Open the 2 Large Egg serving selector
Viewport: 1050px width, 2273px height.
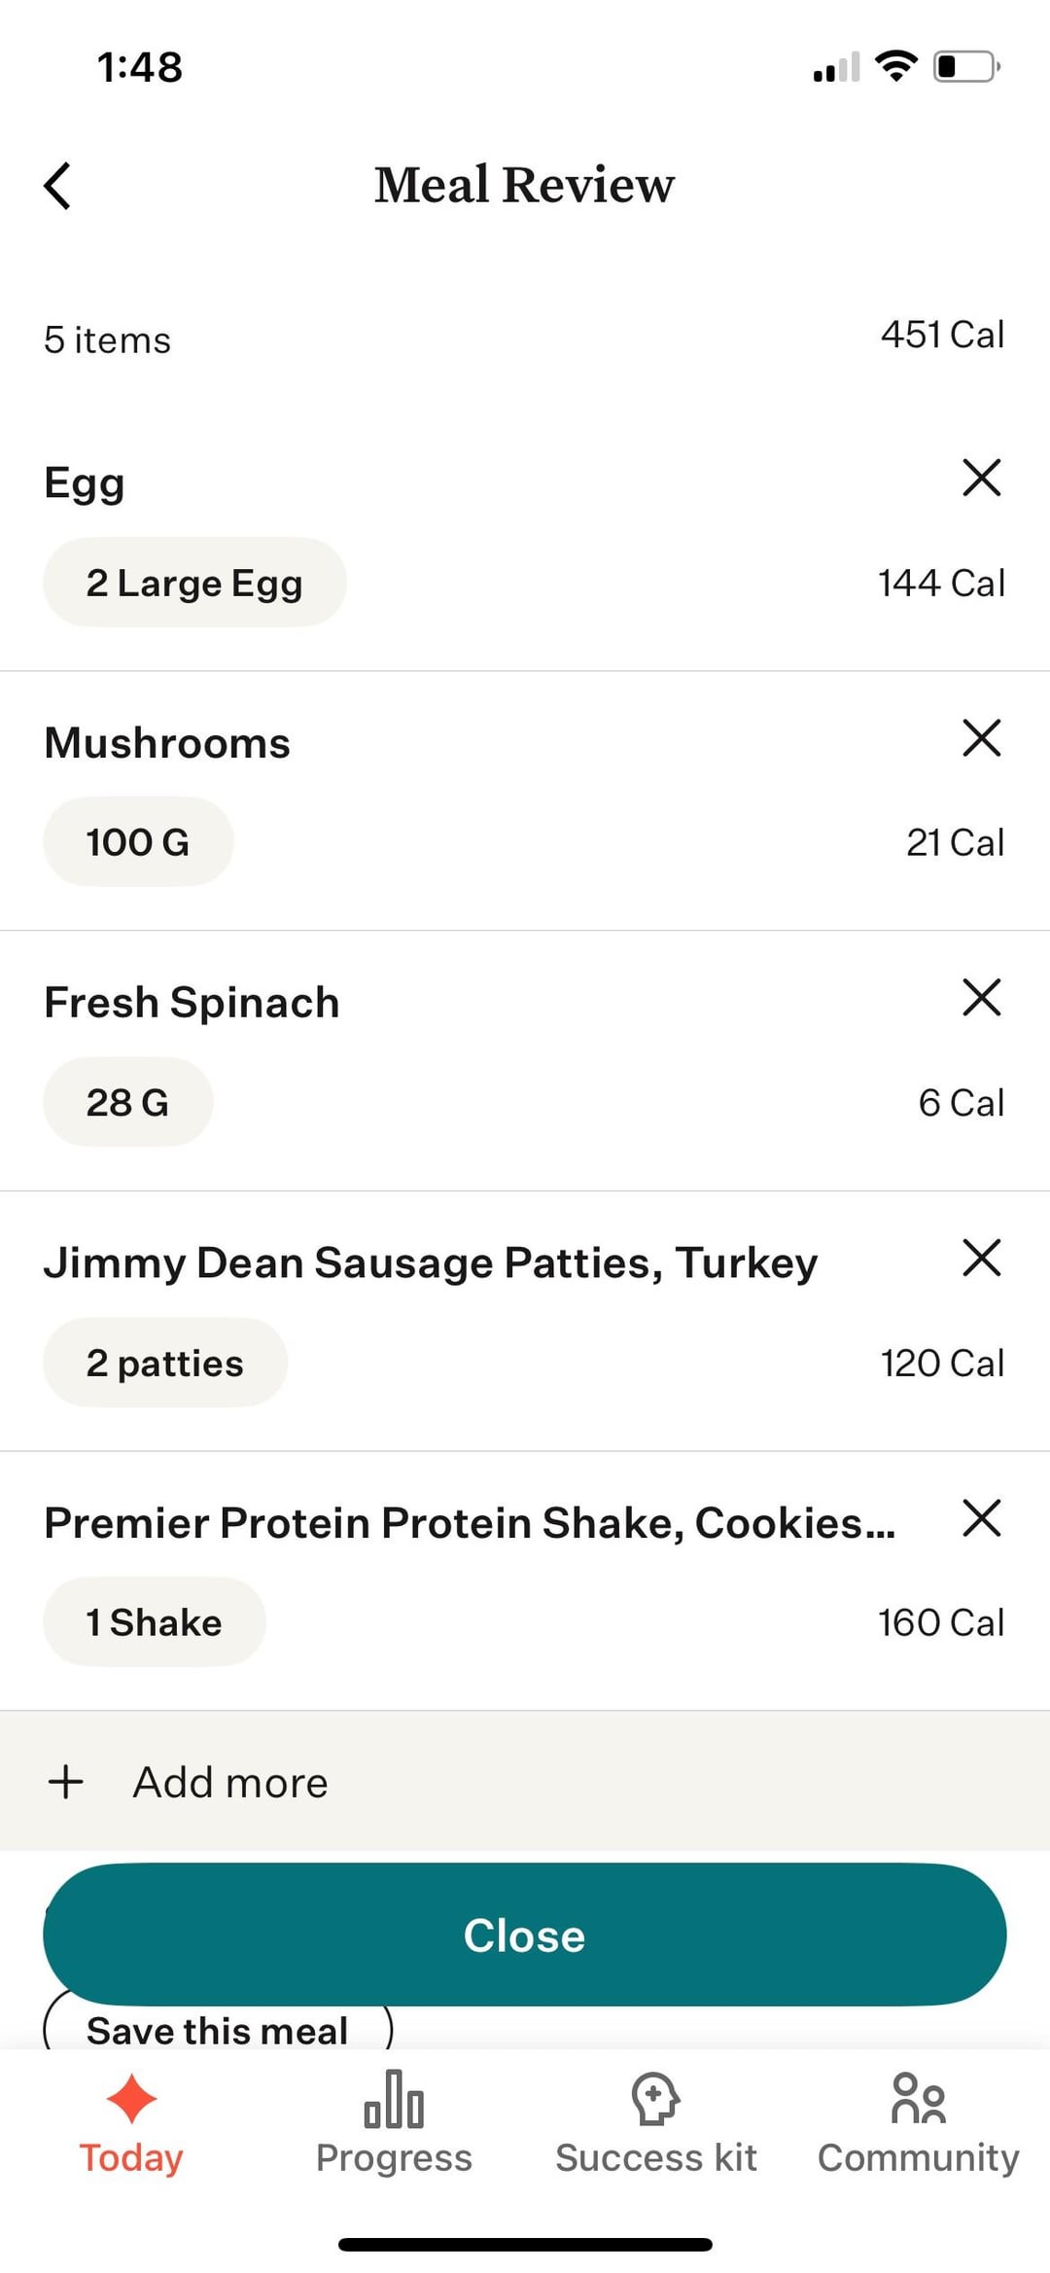[194, 583]
